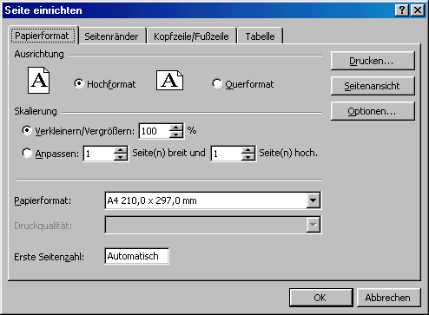
Task: Switch to the Seitenränder tab
Action: (x=111, y=36)
